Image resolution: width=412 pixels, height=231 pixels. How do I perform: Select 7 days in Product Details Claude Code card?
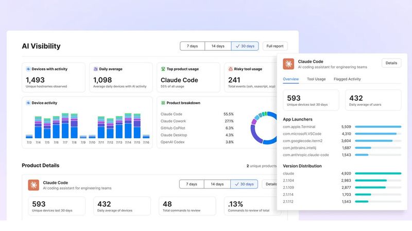click(192, 184)
